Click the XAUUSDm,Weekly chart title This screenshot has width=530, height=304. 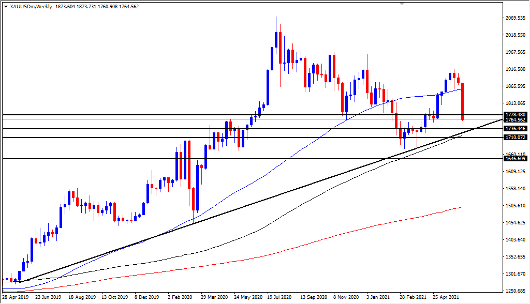(x=31, y=6)
